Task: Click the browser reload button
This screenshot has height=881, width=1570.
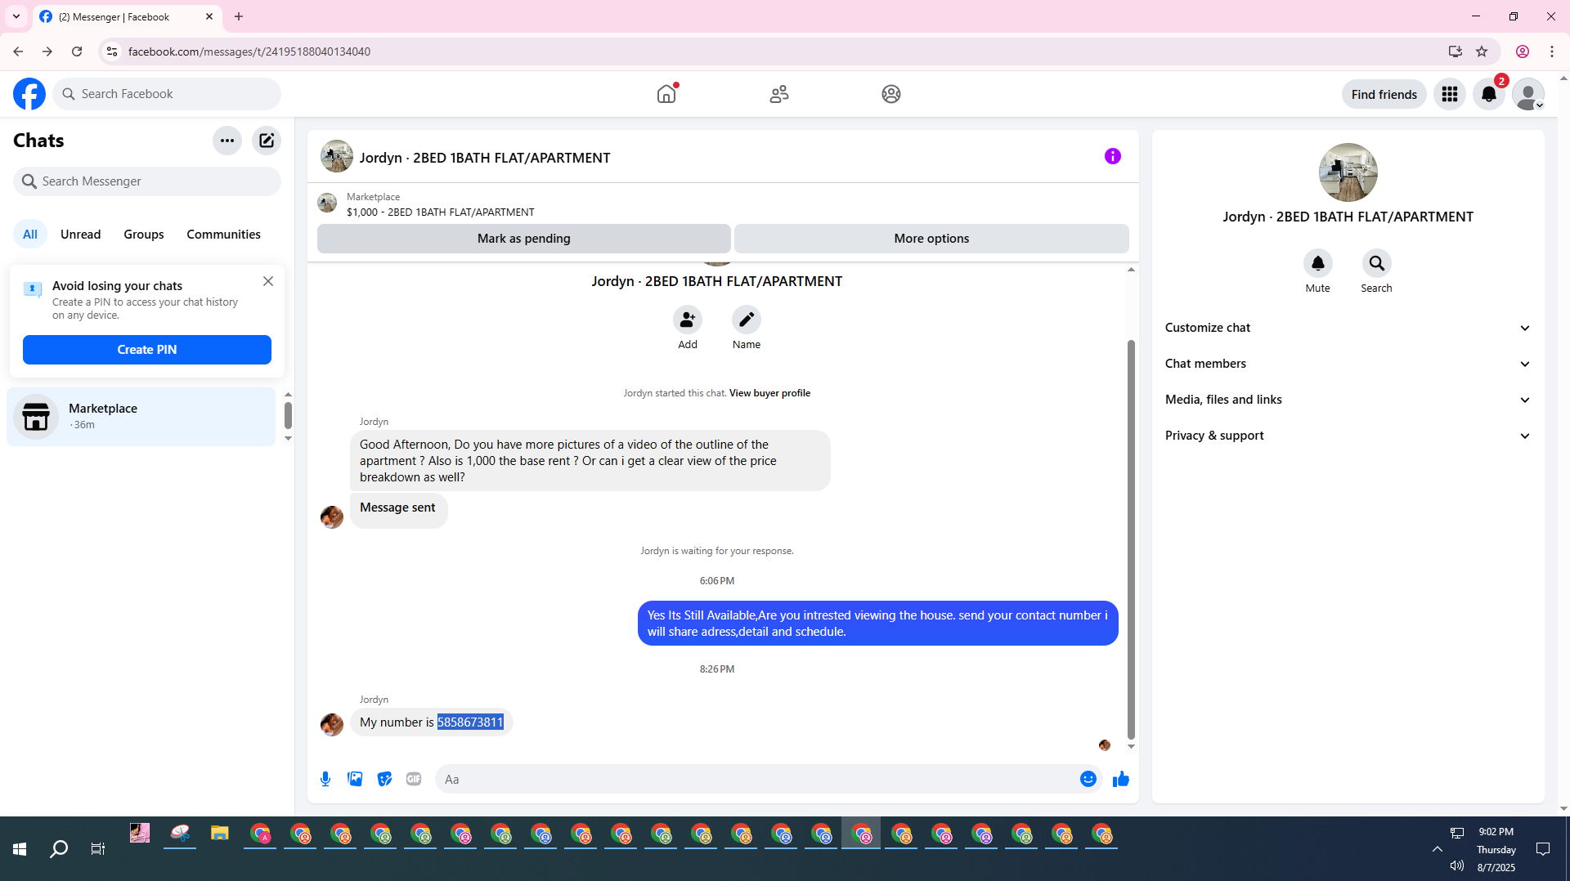Action: click(x=77, y=51)
